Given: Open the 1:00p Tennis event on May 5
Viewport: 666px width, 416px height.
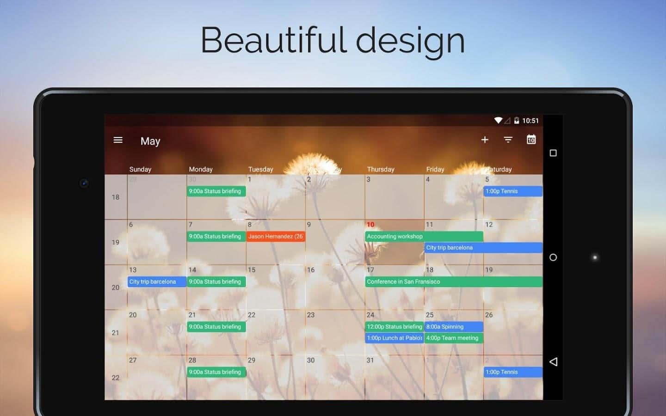Looking at the screenshot, I should coord(512,191).
